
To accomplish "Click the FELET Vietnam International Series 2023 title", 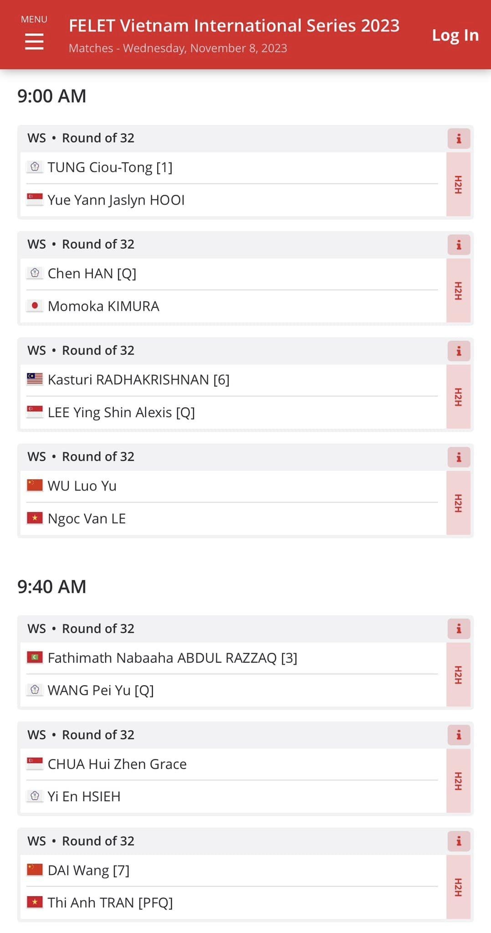I will (x=234, y=26).
